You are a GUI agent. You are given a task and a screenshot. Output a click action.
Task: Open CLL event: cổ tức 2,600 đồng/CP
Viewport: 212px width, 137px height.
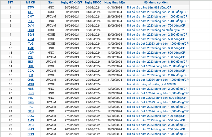pos(157,12)
